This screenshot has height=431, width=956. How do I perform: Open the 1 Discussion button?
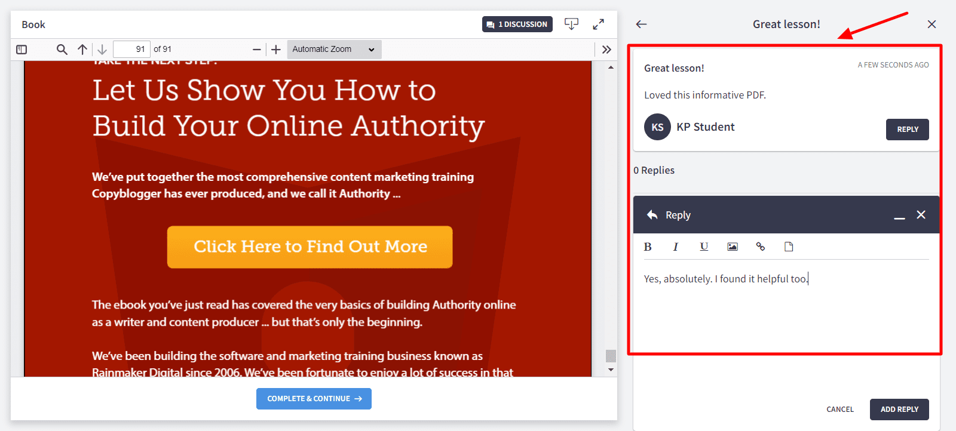(517, 24)
